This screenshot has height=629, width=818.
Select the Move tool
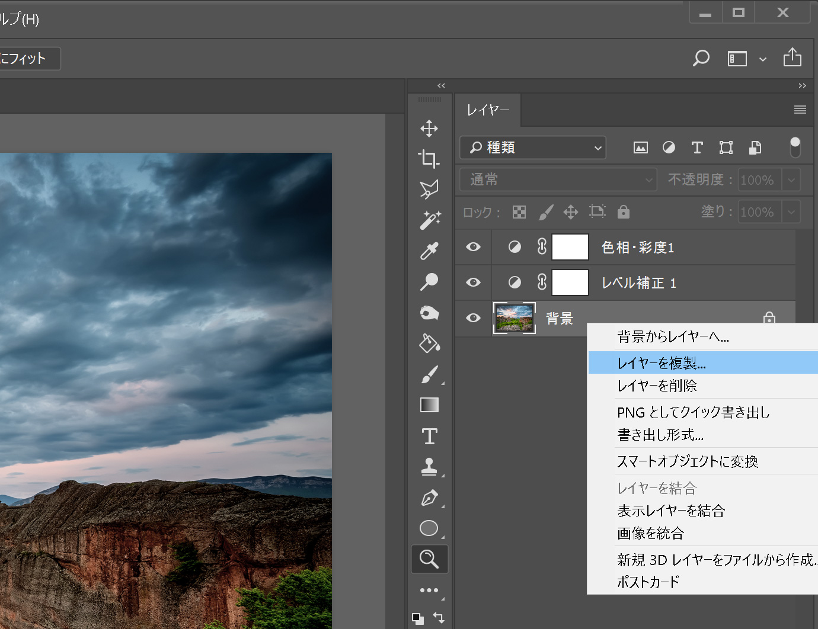pos(429,129)
